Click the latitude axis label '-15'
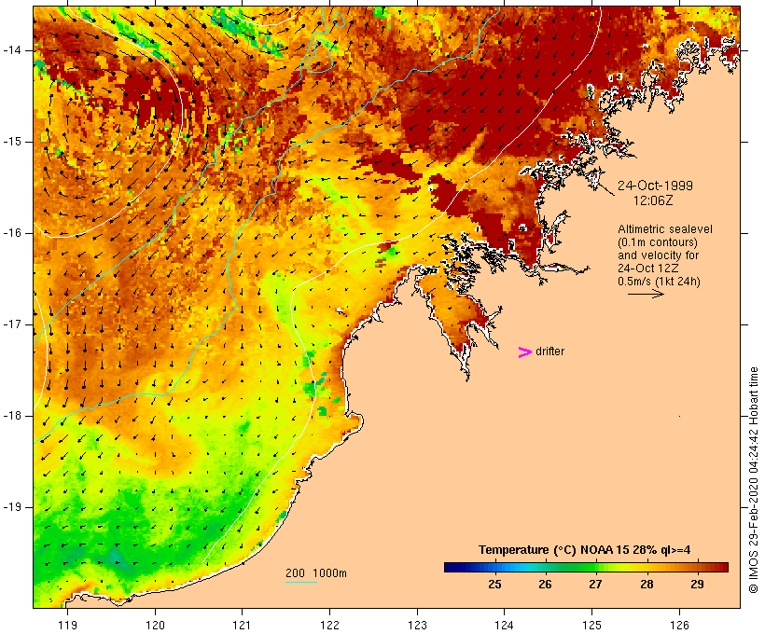Image resolution: width=765 pixels, height=634 pixels. pyautogui.click(x=12, y=142)
